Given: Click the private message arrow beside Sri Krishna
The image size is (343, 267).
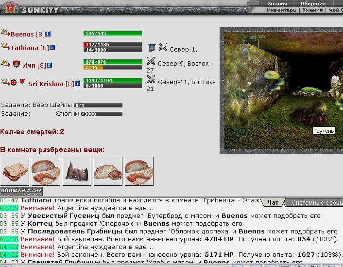Looking at the screenshot, I should point(5,82).
